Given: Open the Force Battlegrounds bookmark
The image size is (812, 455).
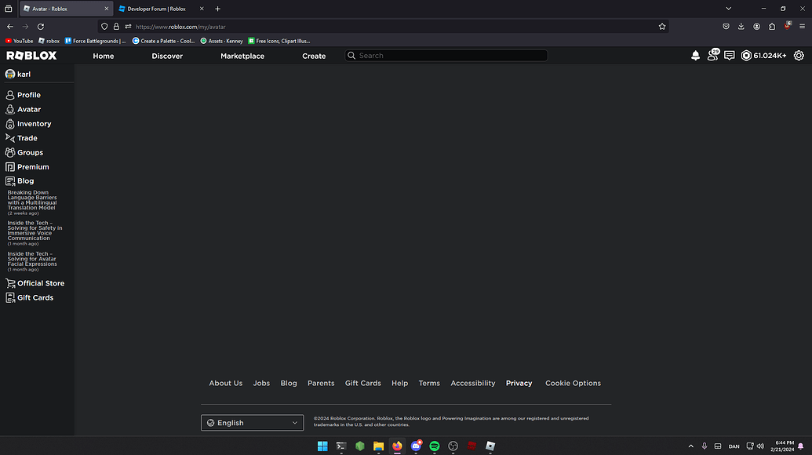Looking at the screenshot, I should (x=95, y=41).
